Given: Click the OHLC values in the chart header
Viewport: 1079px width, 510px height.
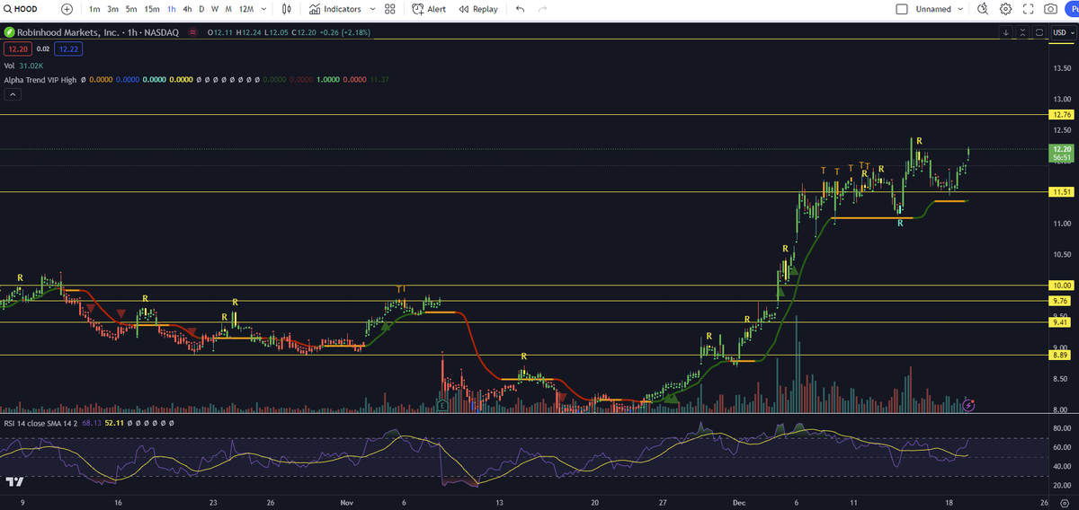Looking at the screenshot, I should coord(288,32).
